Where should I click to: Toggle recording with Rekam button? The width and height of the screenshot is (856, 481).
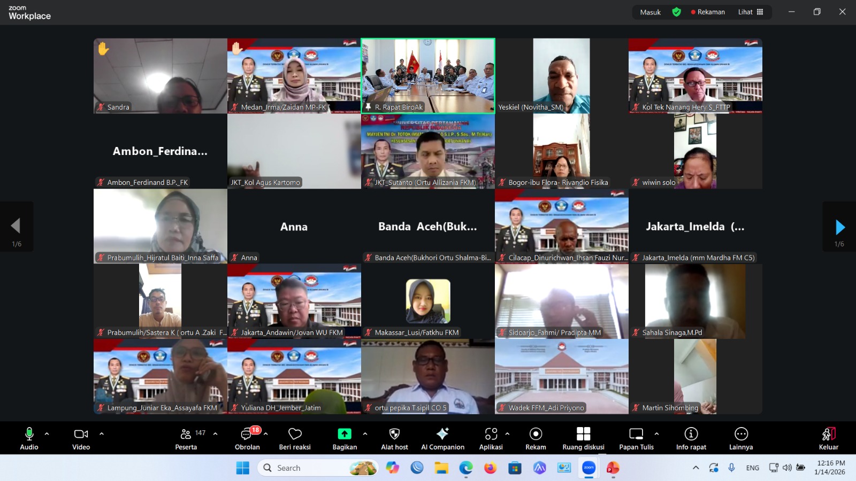(x=536, y=434)
